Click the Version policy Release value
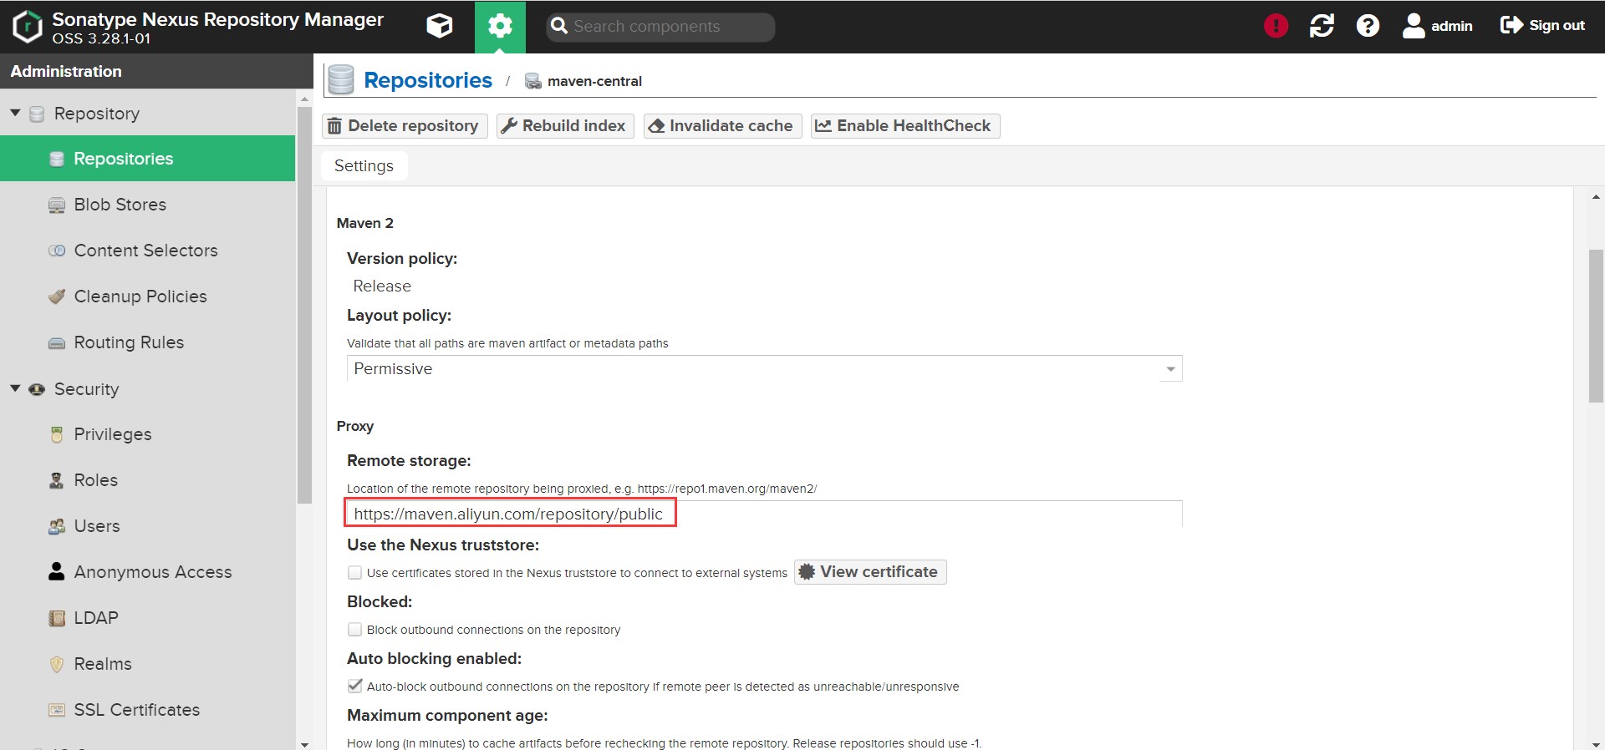 [x=382, y=286]
